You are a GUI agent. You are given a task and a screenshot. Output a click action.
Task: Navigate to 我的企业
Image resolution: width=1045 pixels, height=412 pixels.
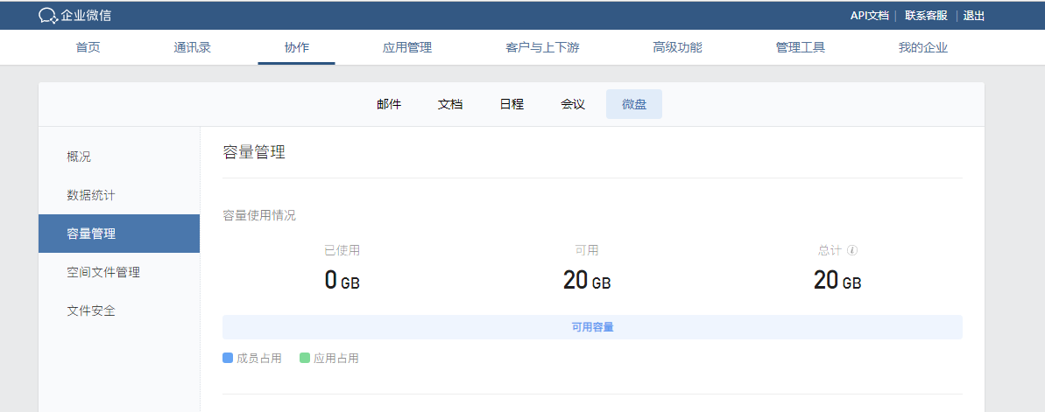click(922, 47)
